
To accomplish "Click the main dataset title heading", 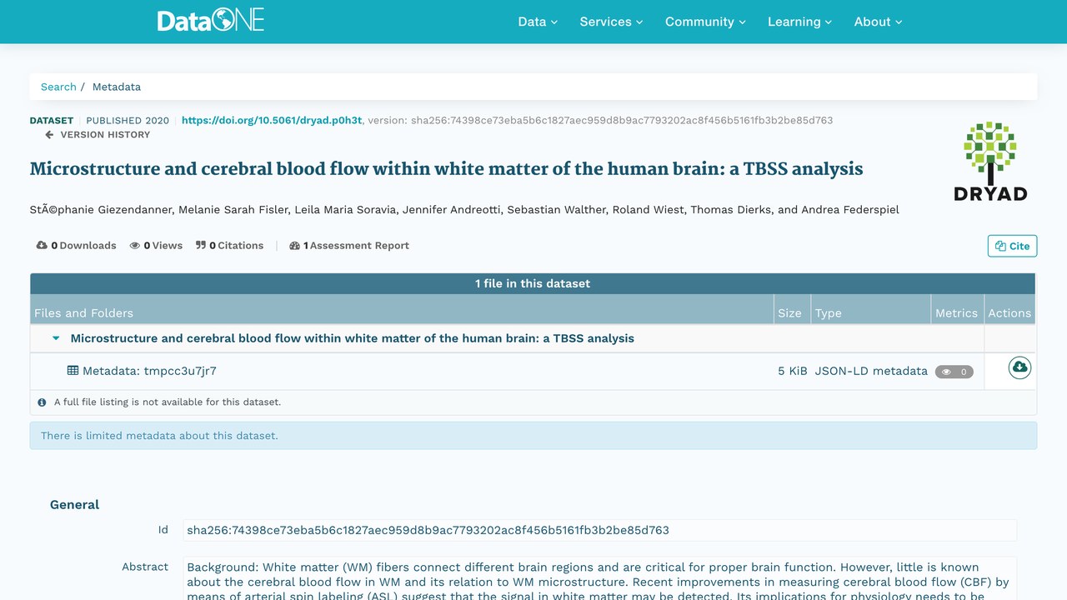I will point(446,168).
